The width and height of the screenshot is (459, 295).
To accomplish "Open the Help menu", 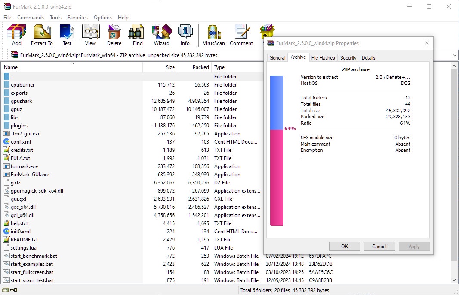I will 123,18.
